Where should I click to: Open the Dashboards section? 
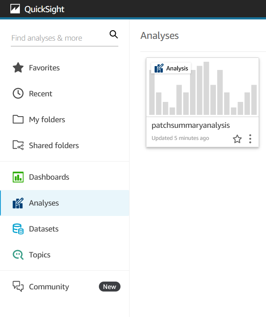point(65,177)
